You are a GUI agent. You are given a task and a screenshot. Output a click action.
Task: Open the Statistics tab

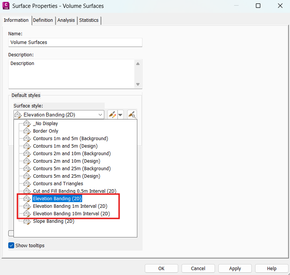(x=89, y=20)
